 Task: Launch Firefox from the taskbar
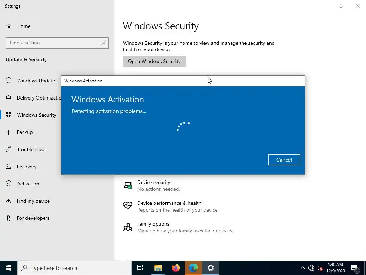176,268
